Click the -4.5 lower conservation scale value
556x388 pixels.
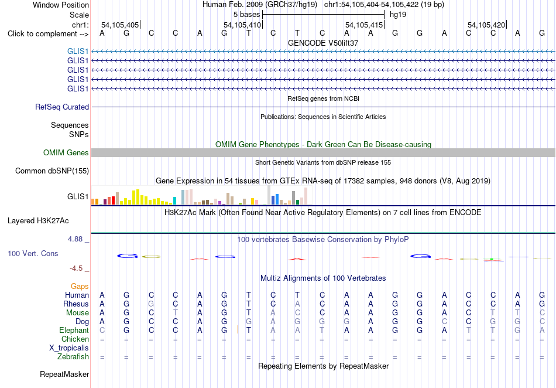tap(76, 268)
